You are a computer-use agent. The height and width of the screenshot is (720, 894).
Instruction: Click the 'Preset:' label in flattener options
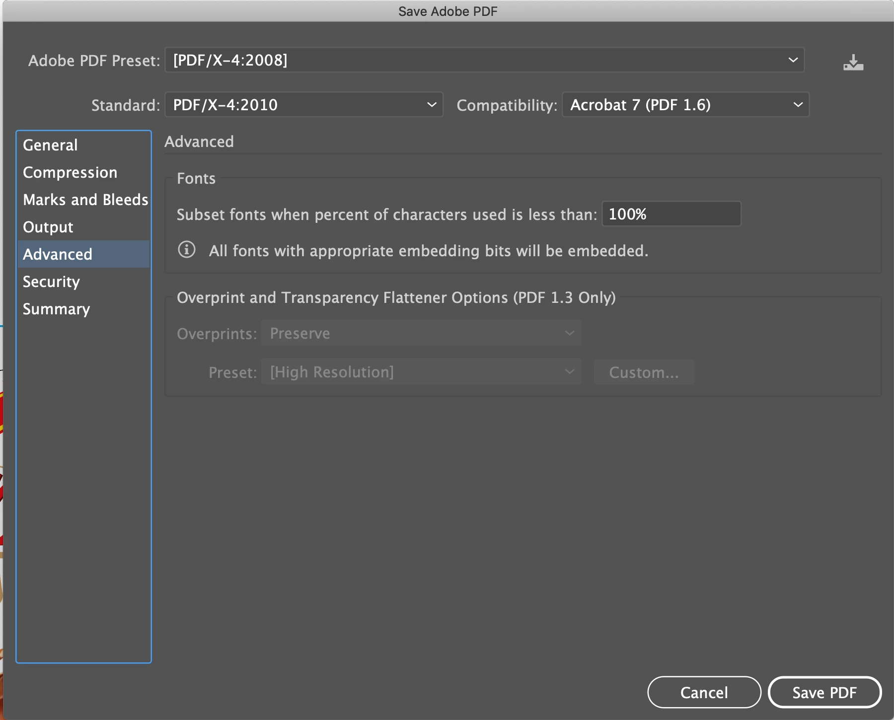[233, 372]
